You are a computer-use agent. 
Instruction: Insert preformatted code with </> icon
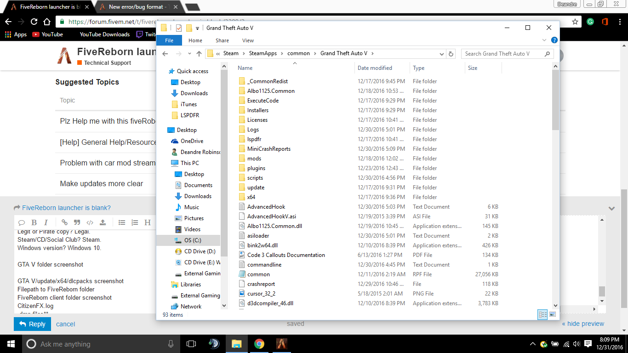(x=90, y=222)
